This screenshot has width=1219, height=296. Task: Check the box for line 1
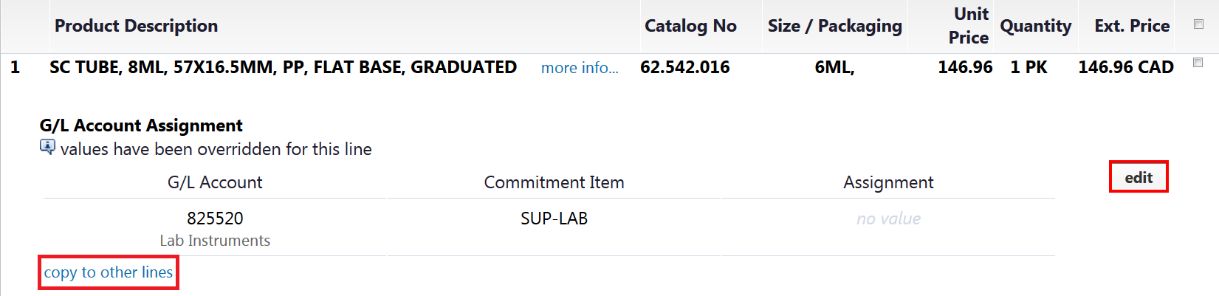click(1198, 63)
